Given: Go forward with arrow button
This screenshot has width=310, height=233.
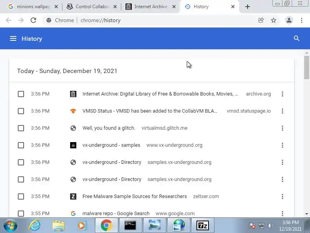Looking at the screenshot, I should pyautogui.click(x=21, y=20).
